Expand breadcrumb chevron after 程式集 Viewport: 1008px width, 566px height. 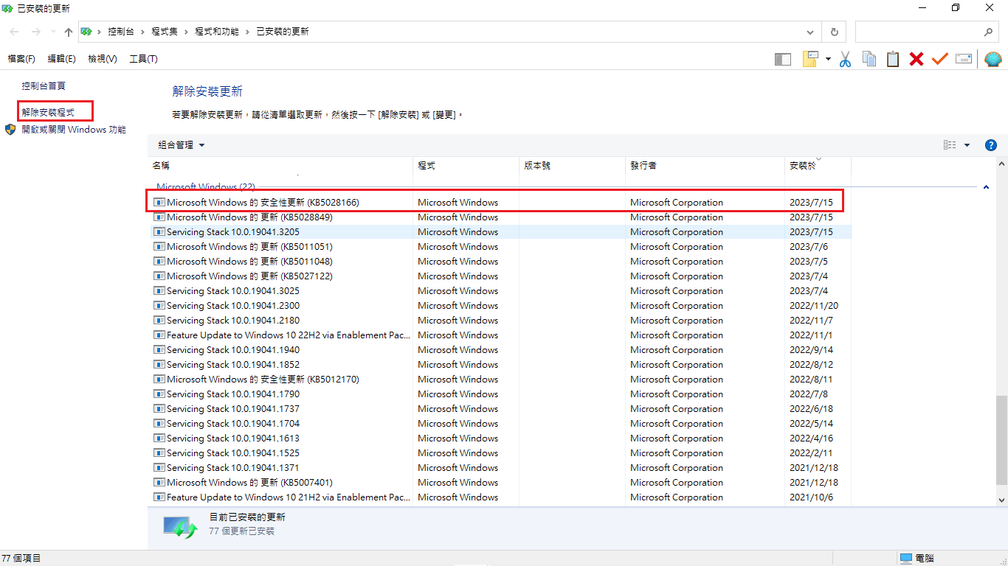tap(186, 32)
